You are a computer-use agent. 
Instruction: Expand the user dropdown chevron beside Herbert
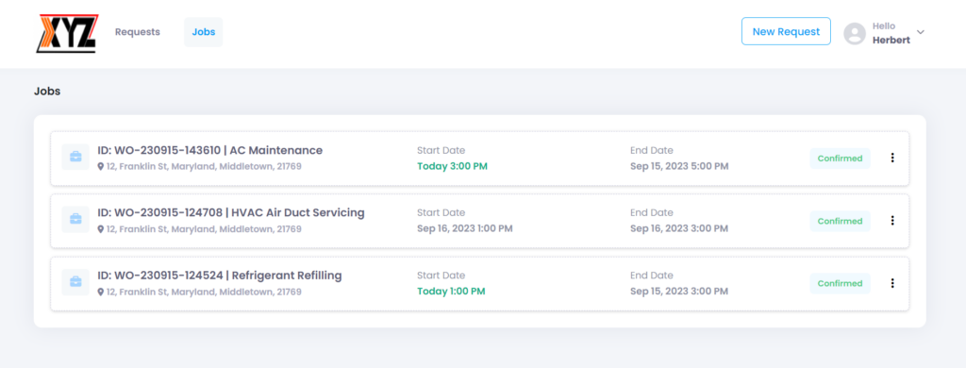tap(921, 32)
